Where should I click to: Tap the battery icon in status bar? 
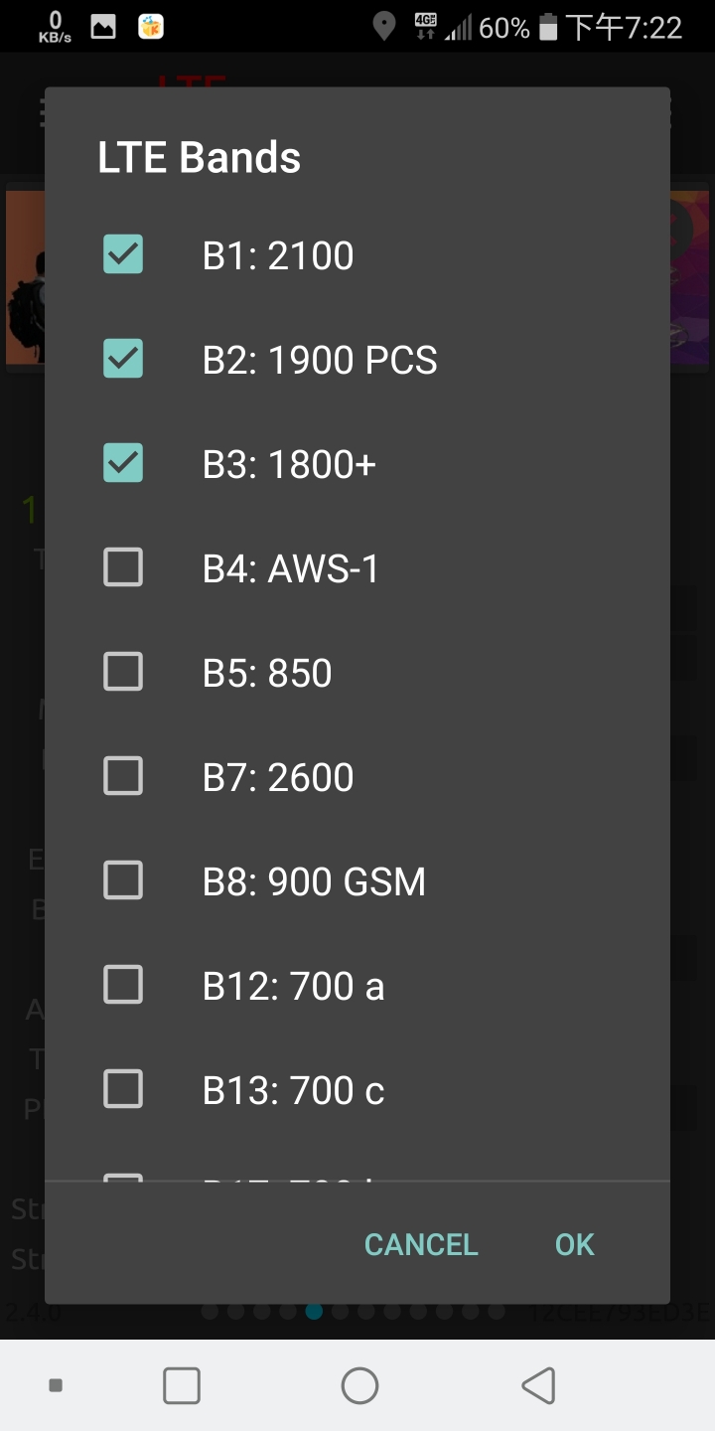[548, 27]
